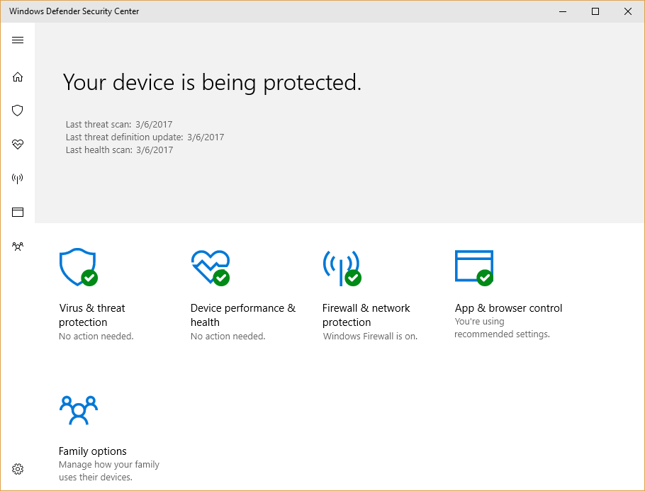Click the large firewall antenna tile icon
The height and width of the screenshot is (491, 645).
coord(342,268)
